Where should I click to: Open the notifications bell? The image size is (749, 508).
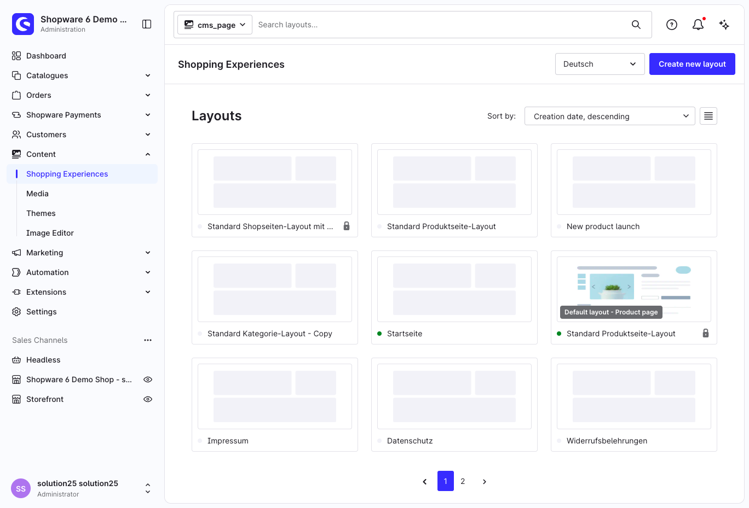(x=698, y=25)
